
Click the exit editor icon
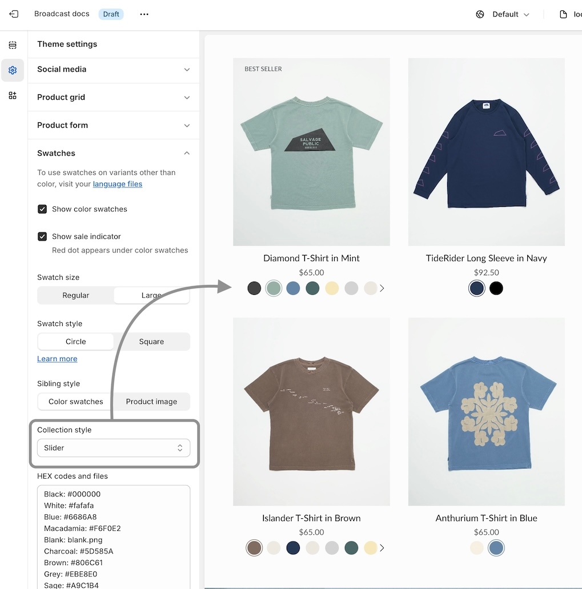14,14
